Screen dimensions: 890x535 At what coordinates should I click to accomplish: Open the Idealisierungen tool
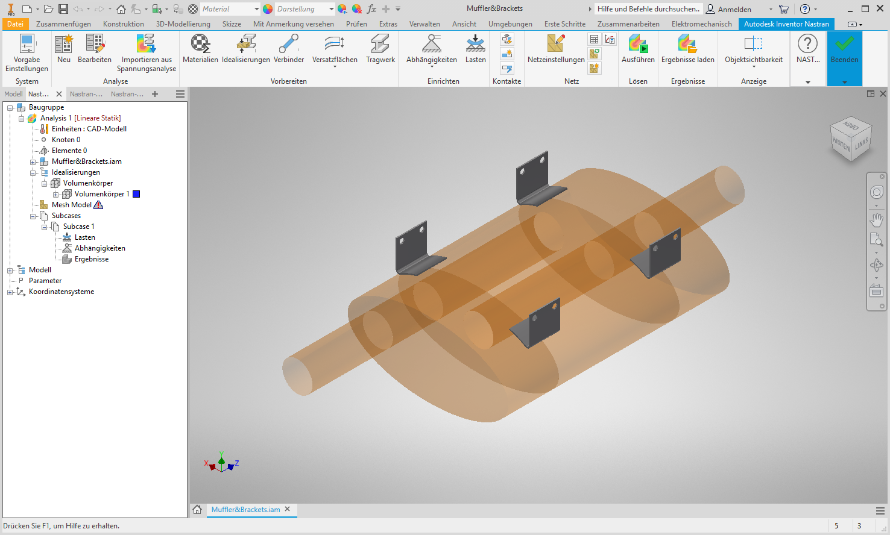click(x=246, y=49)
